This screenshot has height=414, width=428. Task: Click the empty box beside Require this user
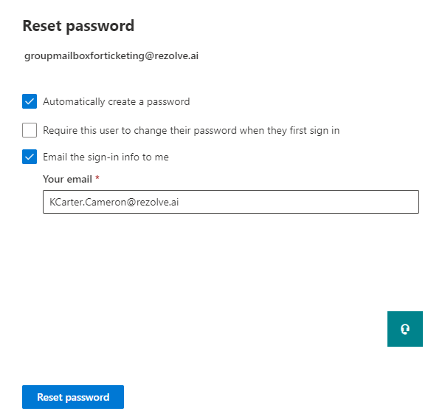point(30,130)
